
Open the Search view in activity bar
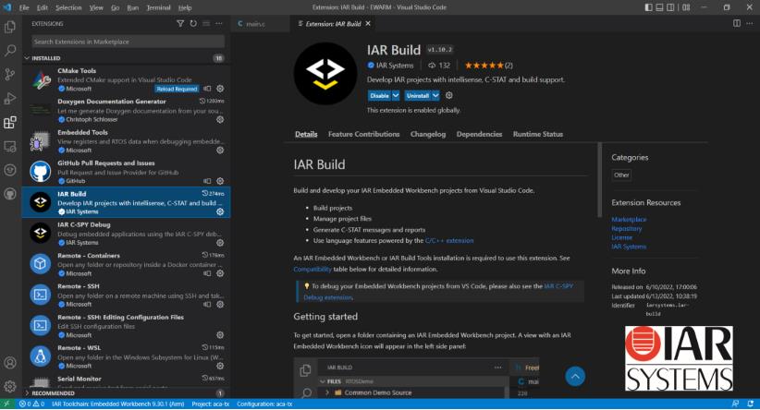point(10,51)
